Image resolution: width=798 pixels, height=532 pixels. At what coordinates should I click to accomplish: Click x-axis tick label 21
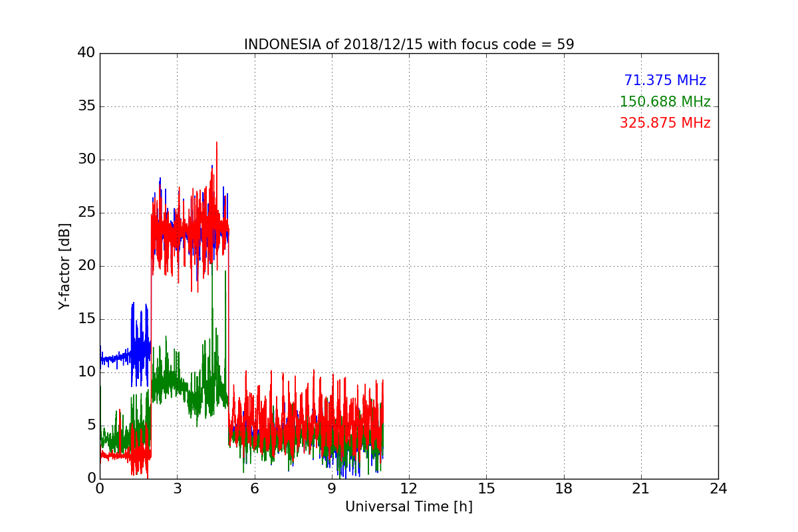641,489
